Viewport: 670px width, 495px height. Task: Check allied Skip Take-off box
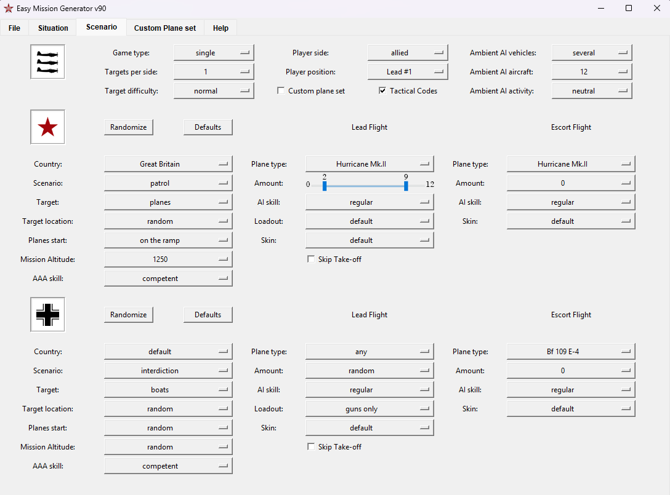coord(311,259)
